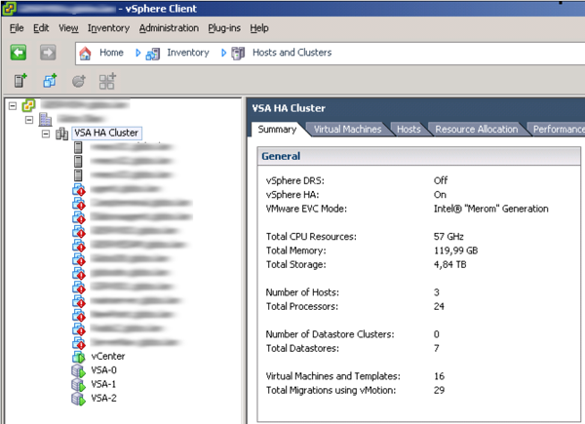Click the Intel "Merom" Generation value

click(x=491, y=209)
